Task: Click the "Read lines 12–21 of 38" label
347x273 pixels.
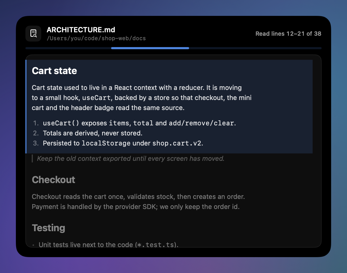Action: 288,34
